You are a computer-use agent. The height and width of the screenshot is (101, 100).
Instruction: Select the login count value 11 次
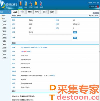click(x=74, y=20)
